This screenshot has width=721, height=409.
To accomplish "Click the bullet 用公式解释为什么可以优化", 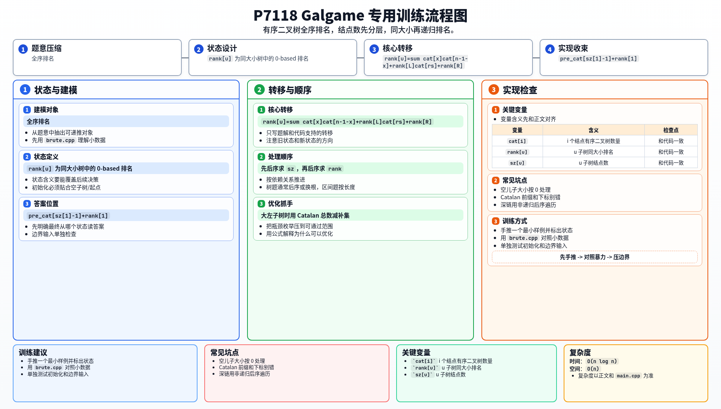I will point(300,234).
